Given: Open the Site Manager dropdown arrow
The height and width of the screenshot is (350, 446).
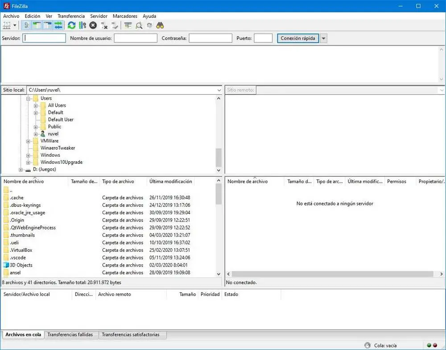Looking at the screenshot, I should click(x=15, y=25).
